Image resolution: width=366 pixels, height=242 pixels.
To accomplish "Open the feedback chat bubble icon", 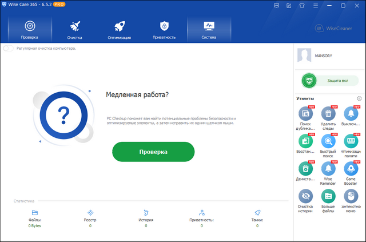I will pyautogui.click(x=277, y=5).
